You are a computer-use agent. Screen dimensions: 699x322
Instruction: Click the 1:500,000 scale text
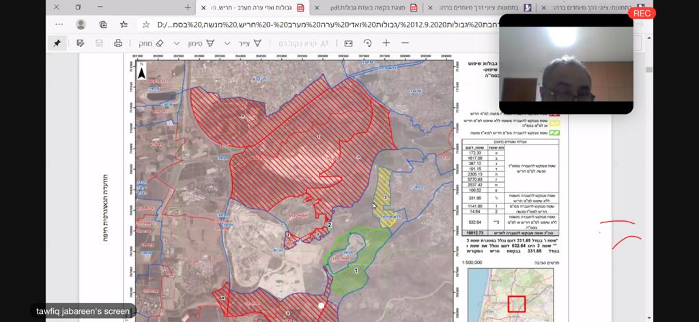pos(472,263)
